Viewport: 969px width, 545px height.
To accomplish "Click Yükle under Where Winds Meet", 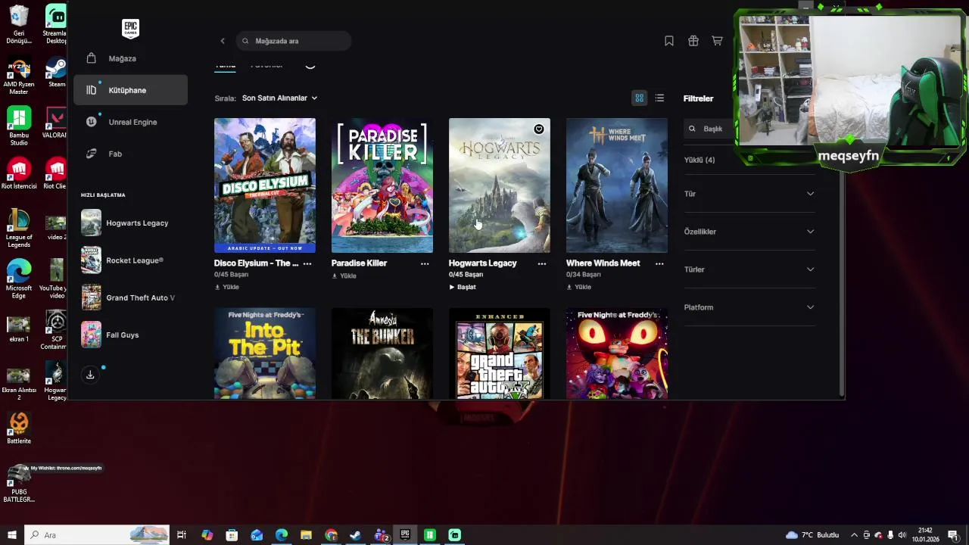I will click(x=579, y=288).
